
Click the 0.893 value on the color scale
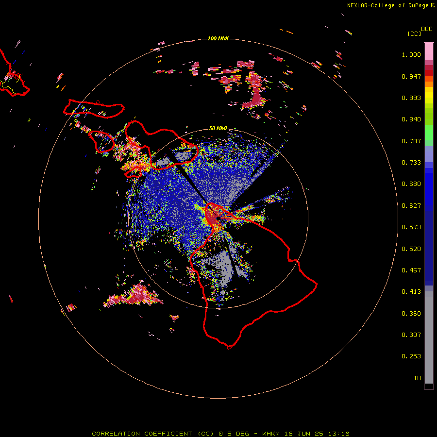[x=411, y=98]
